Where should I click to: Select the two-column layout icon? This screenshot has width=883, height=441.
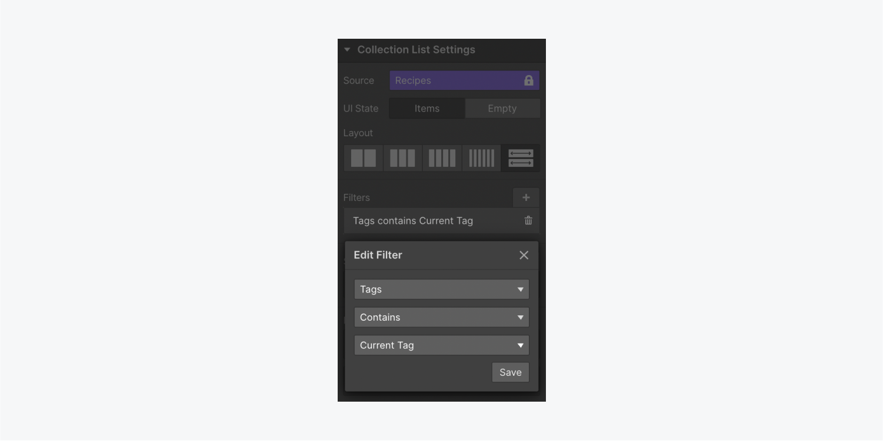click(x=364, y=158)
